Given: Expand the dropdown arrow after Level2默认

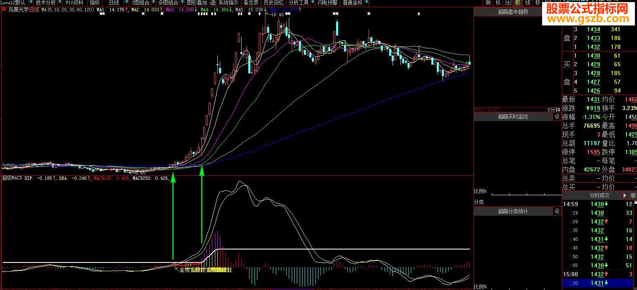Looking at the screenshot, I should 30,3.
